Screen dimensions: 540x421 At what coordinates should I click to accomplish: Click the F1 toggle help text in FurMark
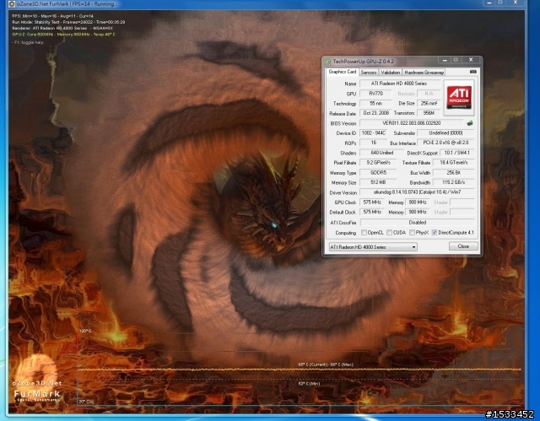29,42
